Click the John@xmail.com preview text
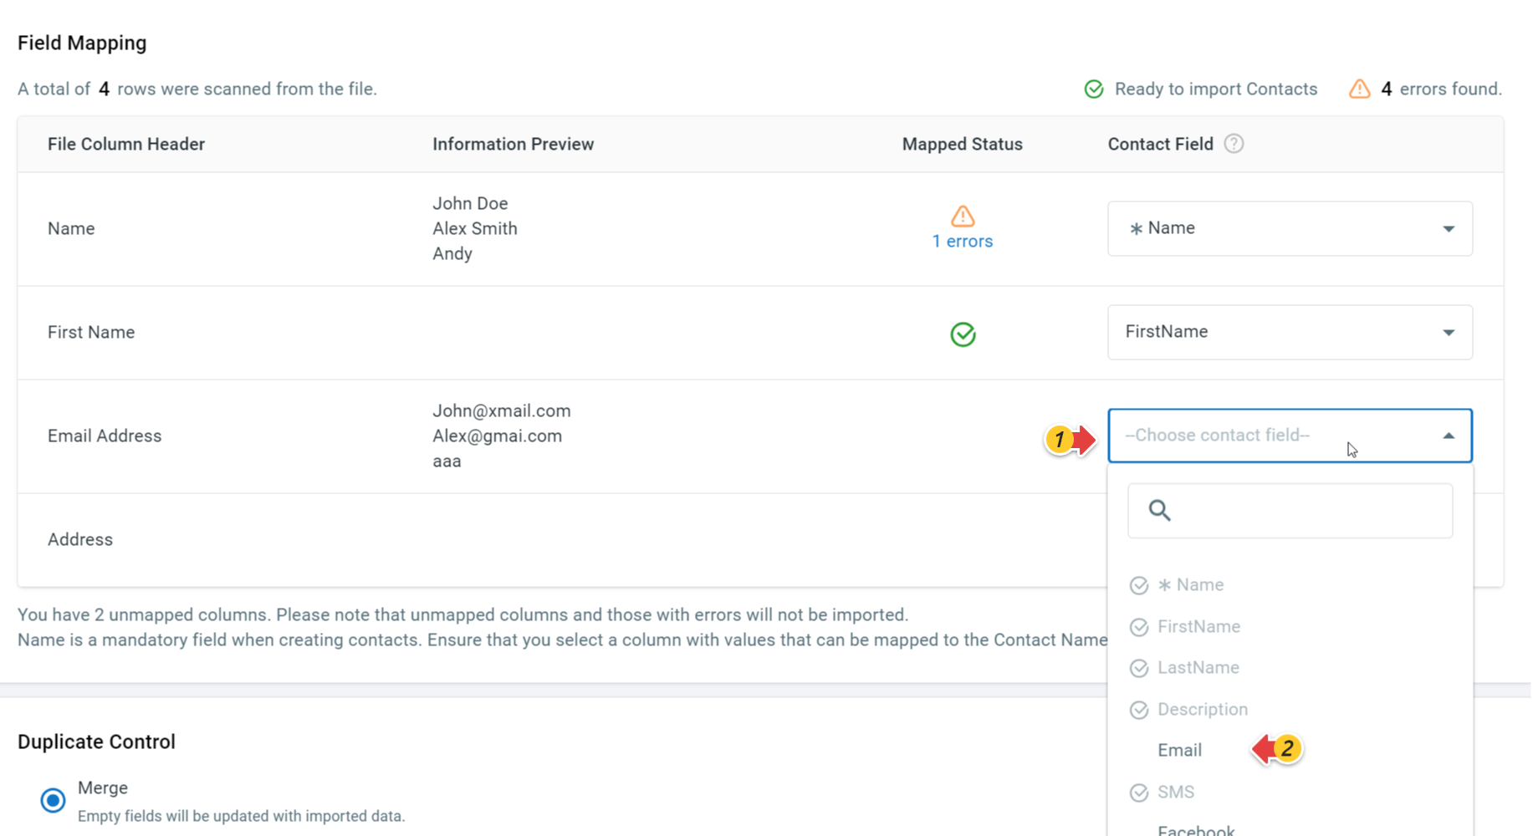Image resolution: width=1533 pixels, height=836 pixels. point(502,410)
